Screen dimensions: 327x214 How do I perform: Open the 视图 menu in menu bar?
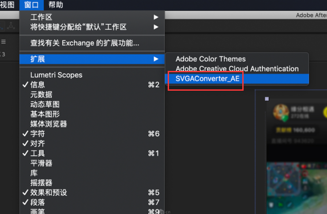7,5
